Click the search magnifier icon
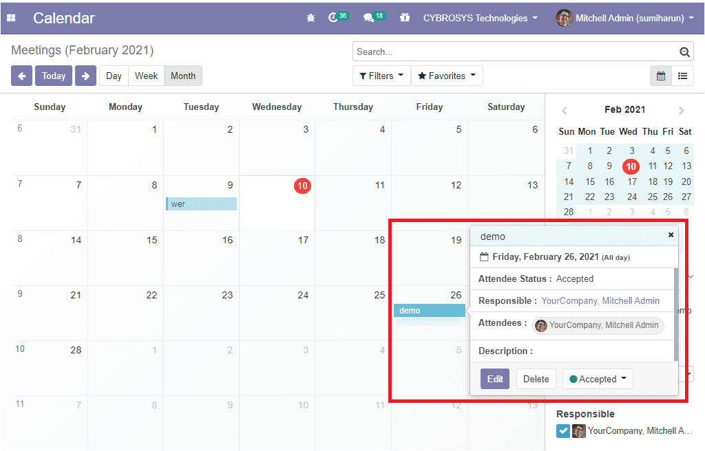The width and height of the screenshot is (705, 451). [684, 52]
